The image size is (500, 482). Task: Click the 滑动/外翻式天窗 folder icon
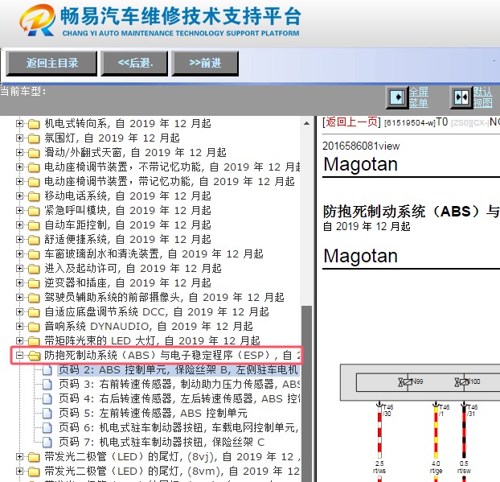point(34,153)
